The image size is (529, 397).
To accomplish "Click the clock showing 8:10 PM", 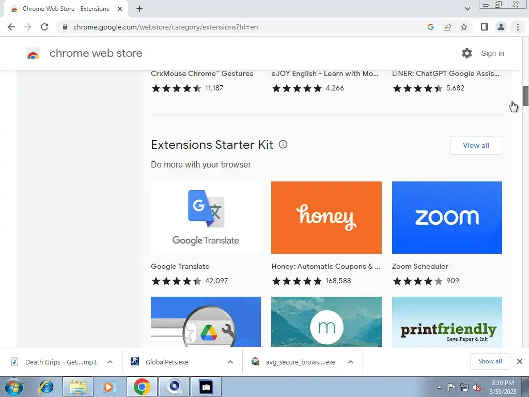I will [503, 383].
